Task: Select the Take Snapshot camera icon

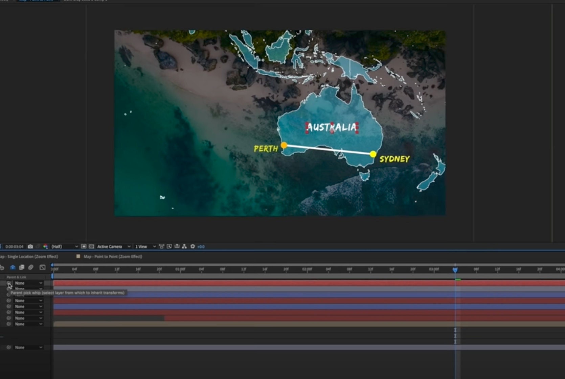Action: (x=30, y=247)
